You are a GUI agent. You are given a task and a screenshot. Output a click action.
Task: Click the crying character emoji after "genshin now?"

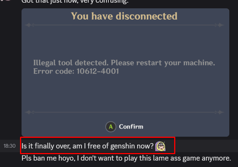(x=160, y=146)
